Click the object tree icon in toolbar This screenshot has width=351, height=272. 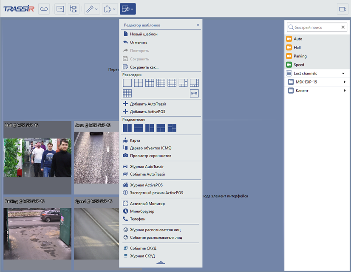(74, 9)
